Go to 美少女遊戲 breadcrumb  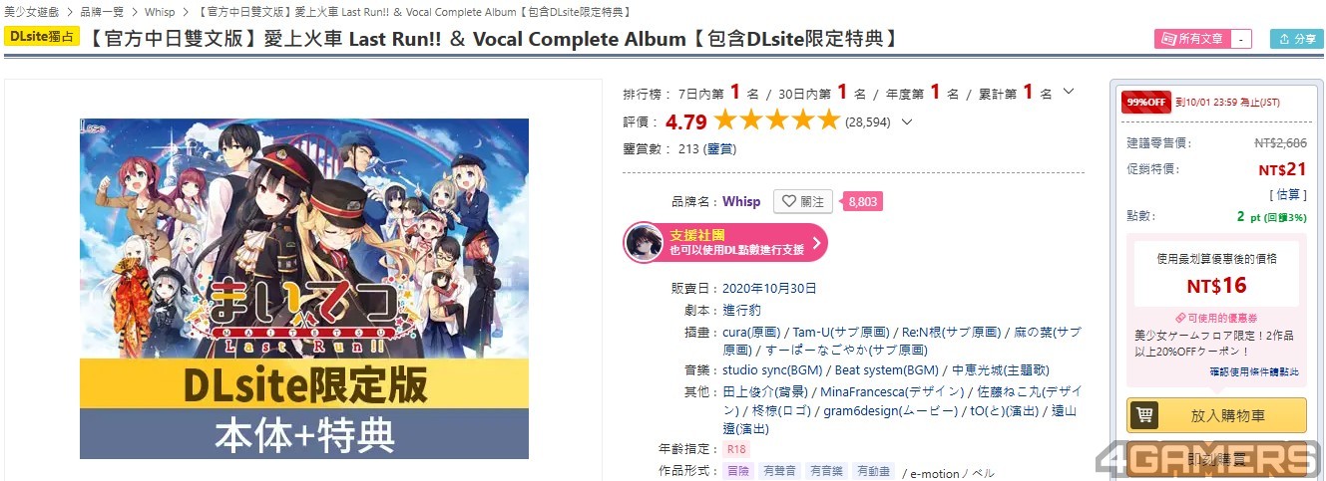tap(31, 12)
